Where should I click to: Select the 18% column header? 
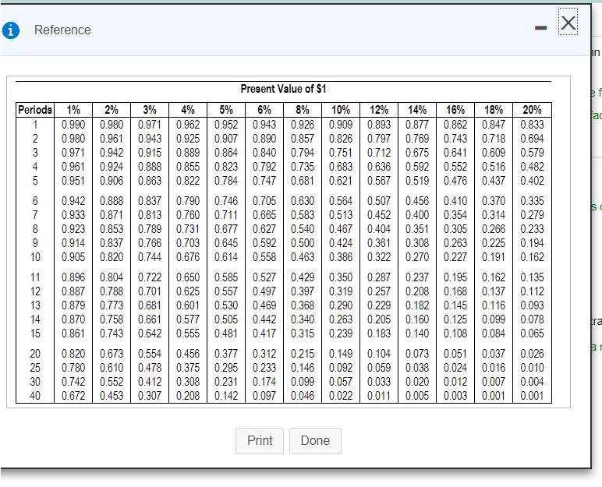(x=494, y=110)
